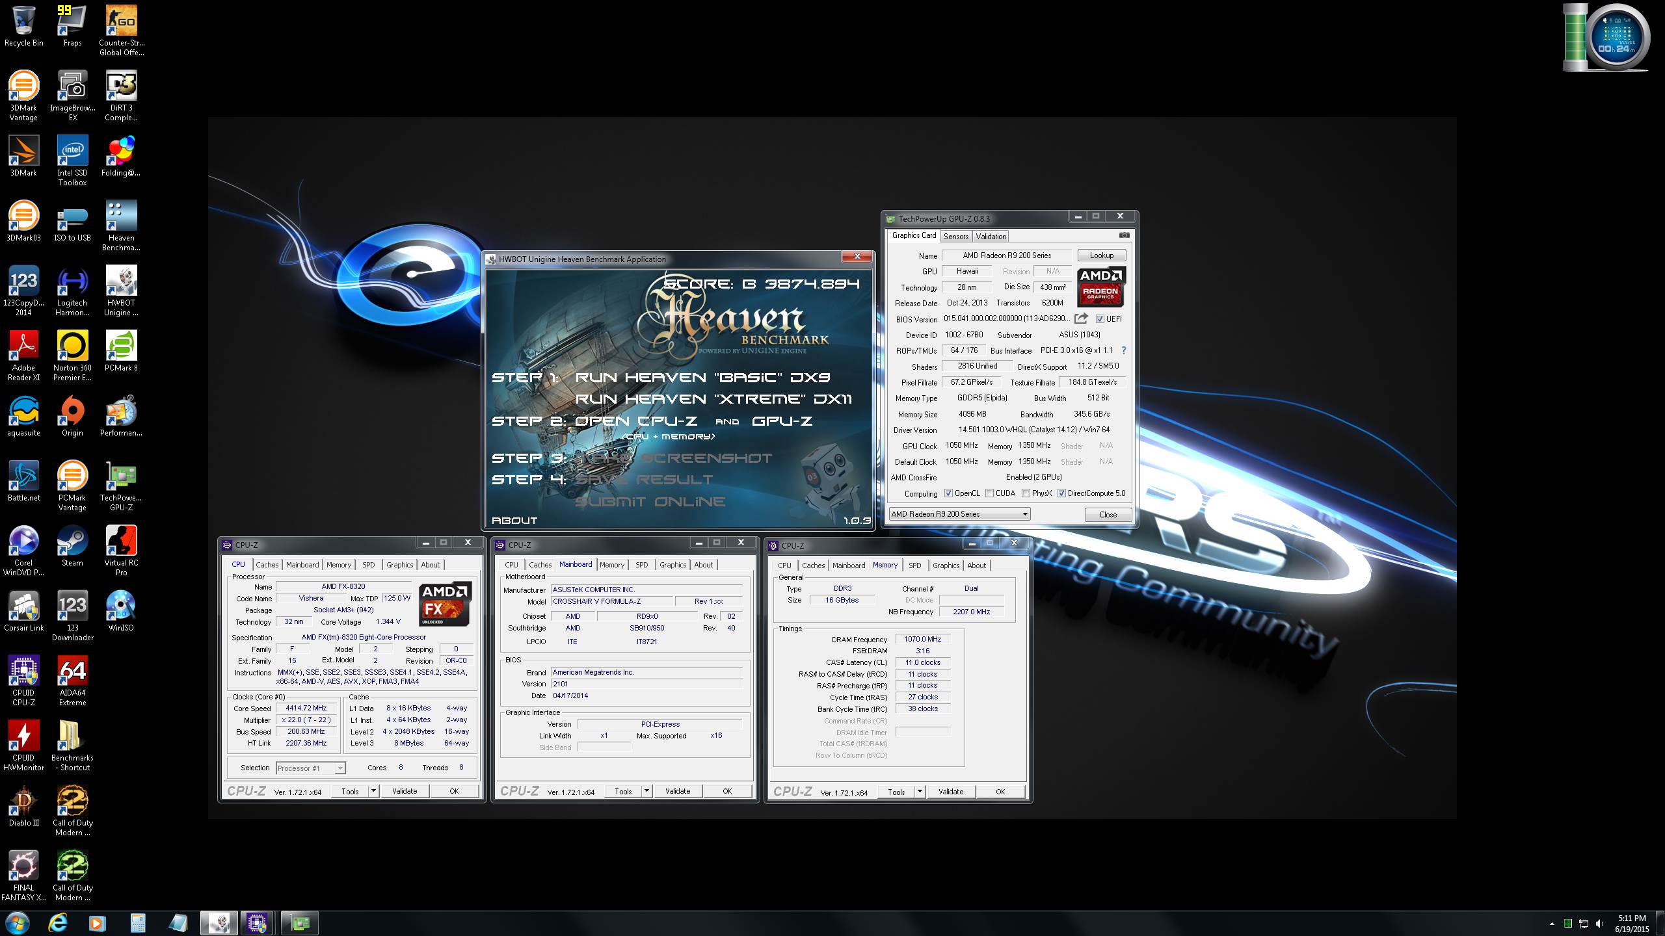Open PCMark 8 desktop icon
Image resolution: width=1665 pixels, height=936 pixels.
[122, 351]
